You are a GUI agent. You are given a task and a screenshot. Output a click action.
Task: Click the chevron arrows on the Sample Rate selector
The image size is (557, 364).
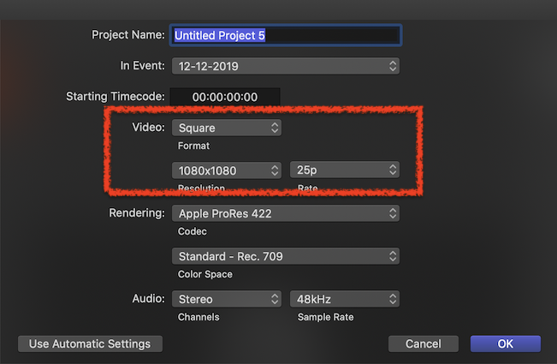click(393, 299)
